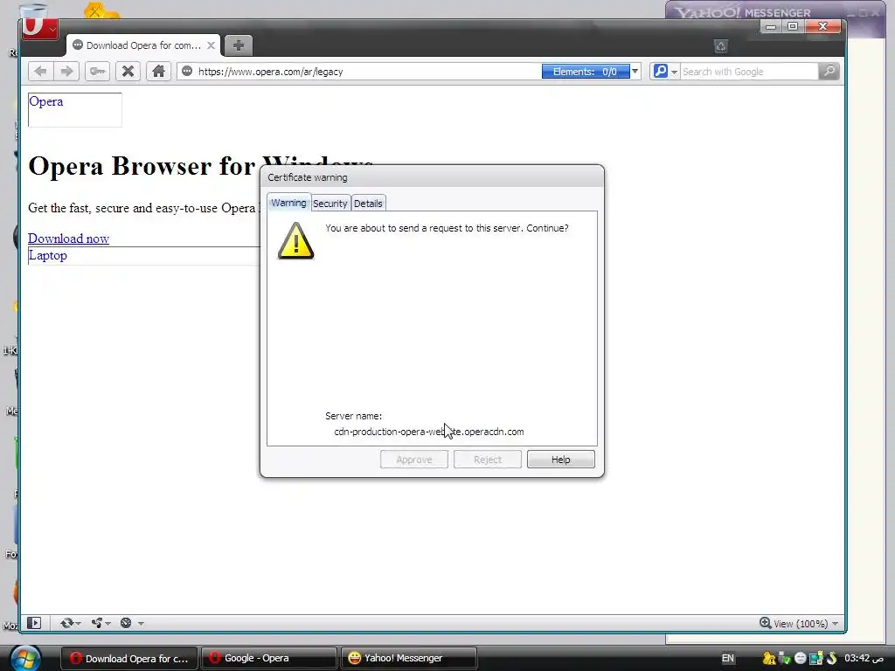The width and height of the screenshot is (895, 671).
Task: Expand the Opera Turbo dropdown arrow
Action: pyautogui.click(x=141, y=624)
